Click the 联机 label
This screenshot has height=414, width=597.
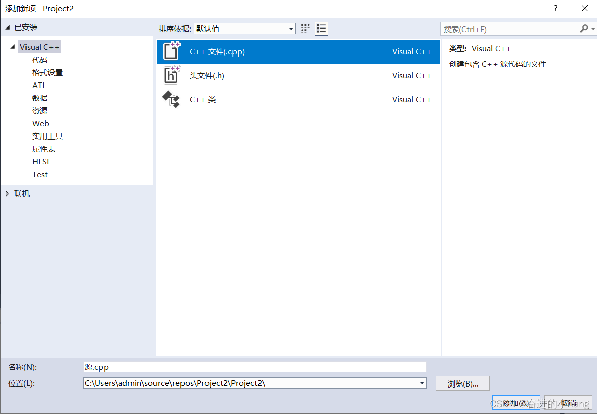(22, 194)
